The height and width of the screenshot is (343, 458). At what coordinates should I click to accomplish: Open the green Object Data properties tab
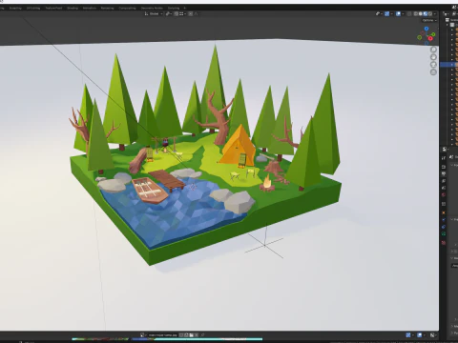tap(444, 233)
